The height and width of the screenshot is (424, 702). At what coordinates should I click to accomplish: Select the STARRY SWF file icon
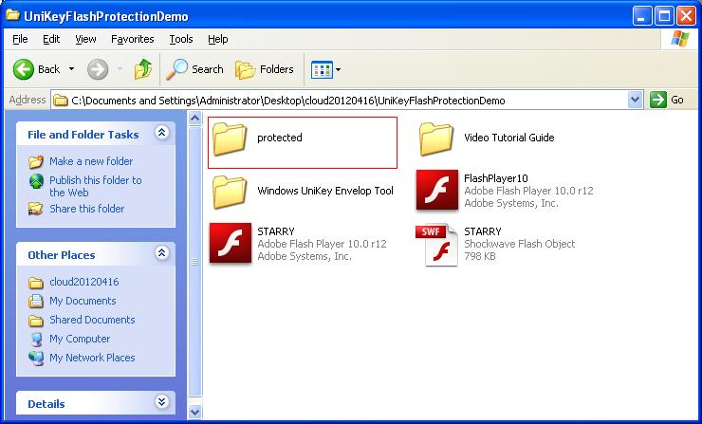pos(437,245)
